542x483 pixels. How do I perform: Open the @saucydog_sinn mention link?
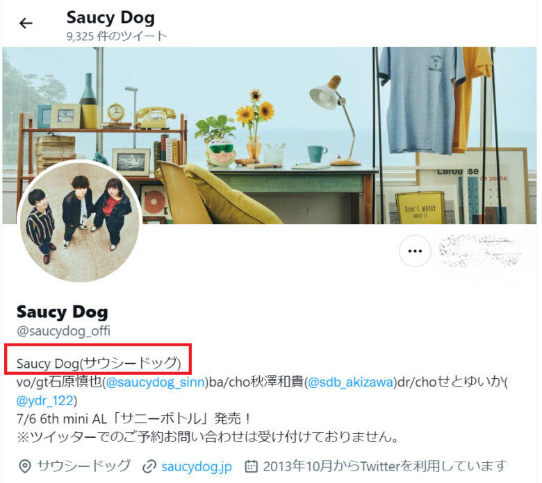coord(155,382)
